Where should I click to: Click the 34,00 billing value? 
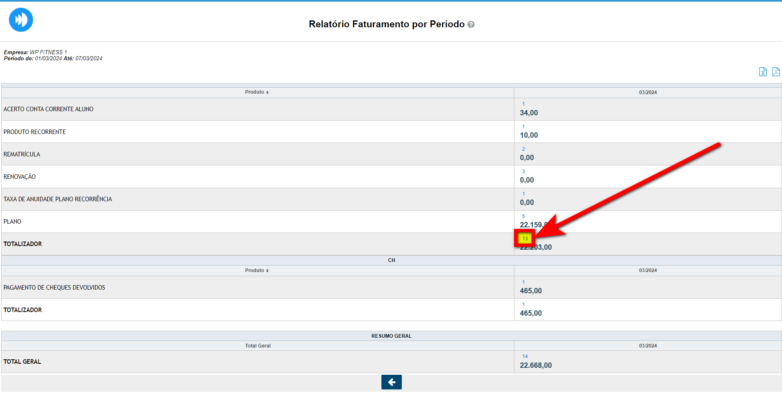pyautogui.click(x=529, y=113)
